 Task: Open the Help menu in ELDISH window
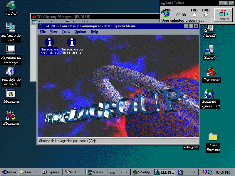[94, 32]
